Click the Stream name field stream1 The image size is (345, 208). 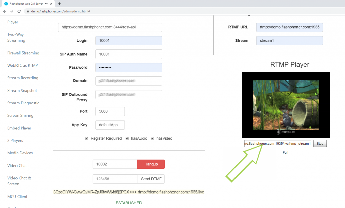[289, 41]
